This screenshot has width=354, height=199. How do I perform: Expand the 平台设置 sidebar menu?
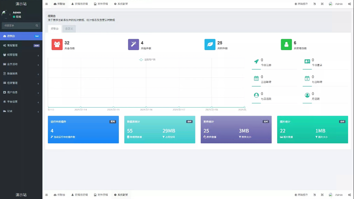[21, 102]
